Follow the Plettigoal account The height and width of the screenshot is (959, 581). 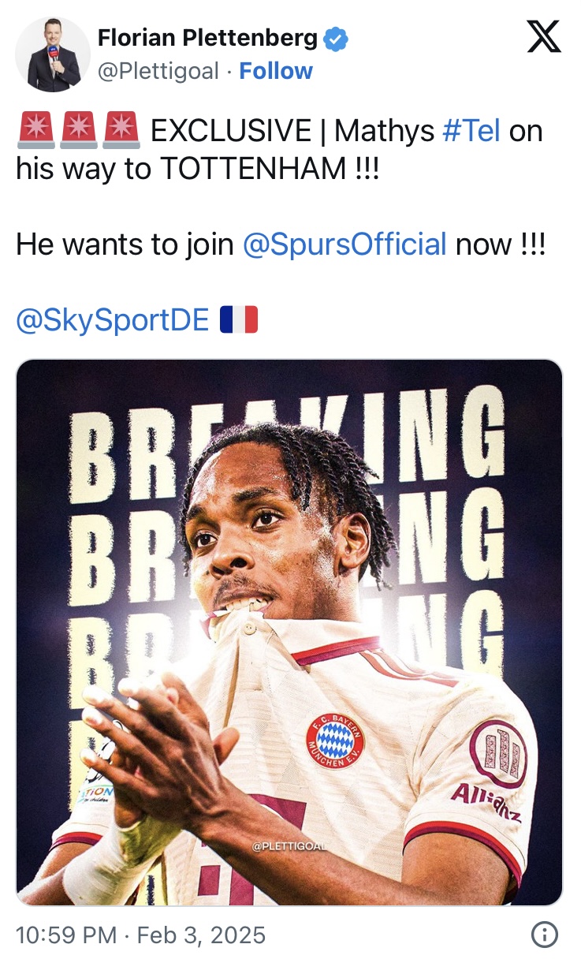[x=276, y=71]
